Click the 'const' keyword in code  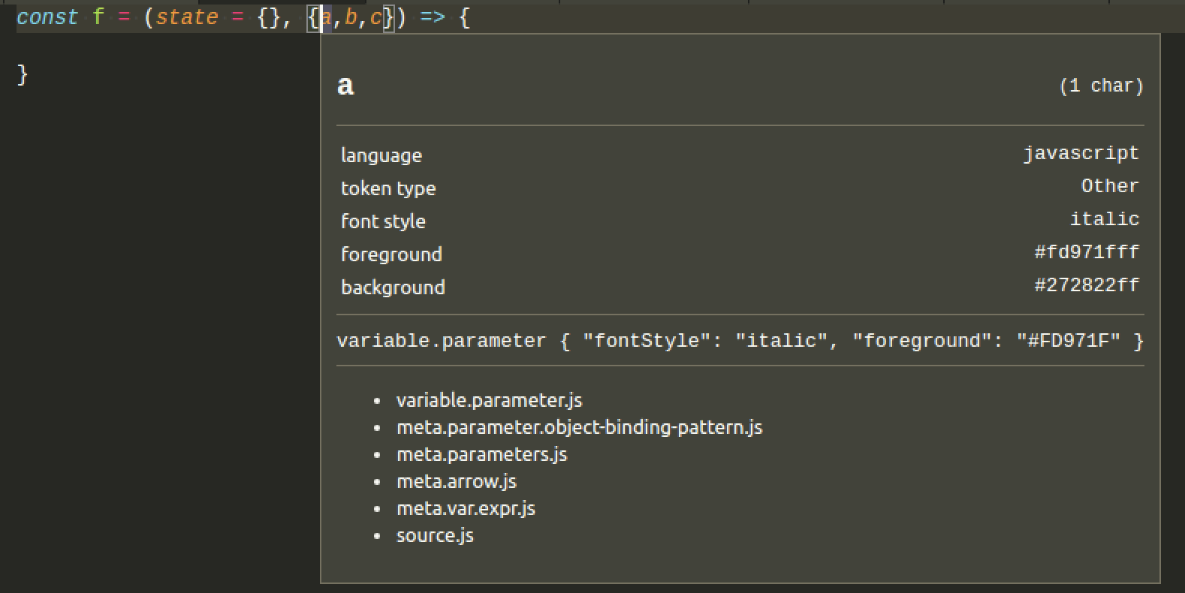(47, 17)
